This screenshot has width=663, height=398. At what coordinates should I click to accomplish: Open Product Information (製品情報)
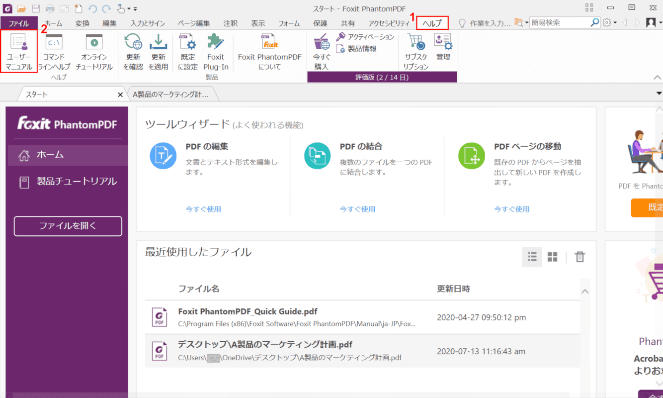coord(356,49)
